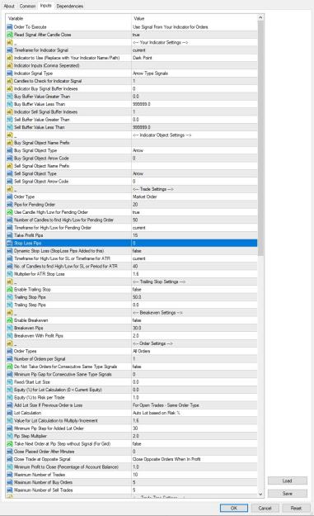
Task: Click the green icon for Use Candle High/Low for Pending Order
Action: coord(10,212)
